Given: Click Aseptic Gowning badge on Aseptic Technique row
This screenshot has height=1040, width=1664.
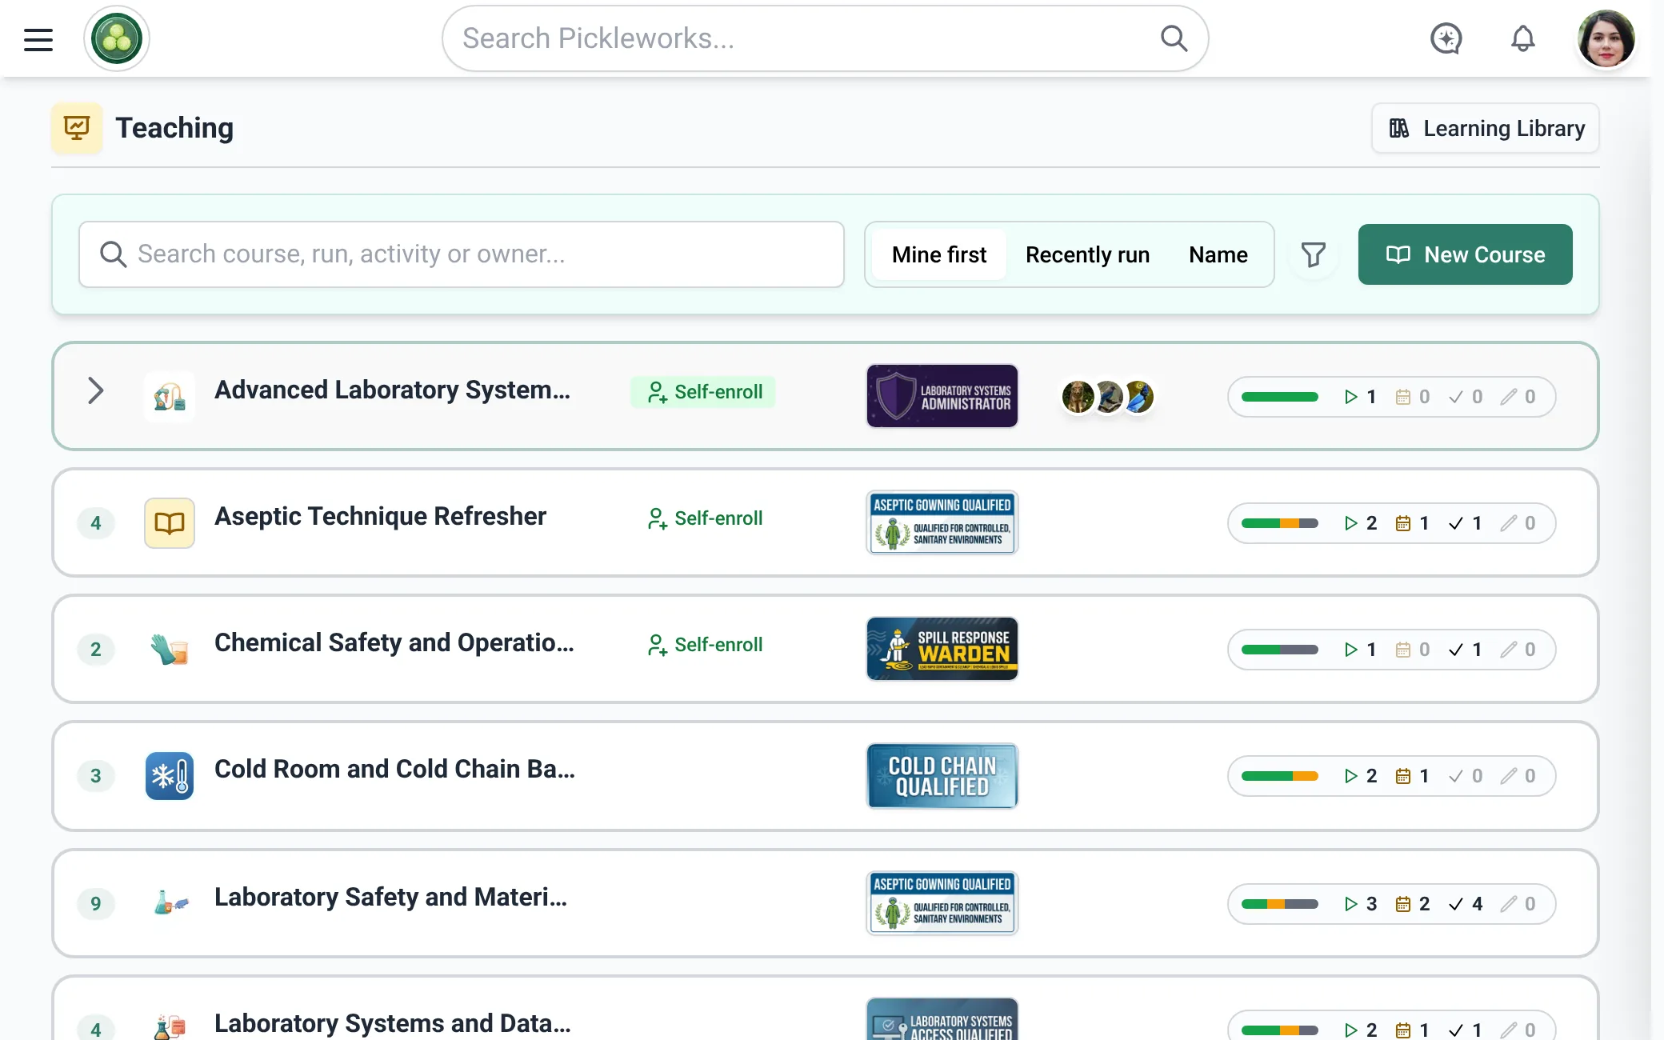Looking at the screenshot, I should point(942,522).
